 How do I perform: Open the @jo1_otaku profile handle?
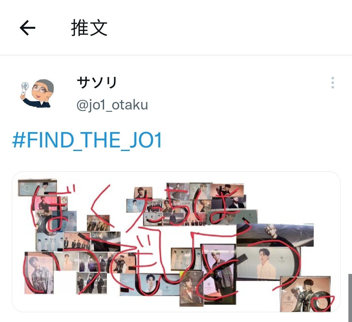(x=112, y=105)
